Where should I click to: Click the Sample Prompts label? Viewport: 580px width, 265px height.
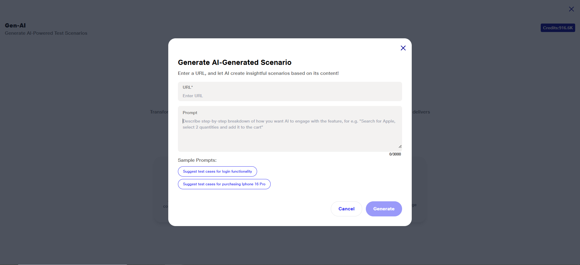click(197, 160)
